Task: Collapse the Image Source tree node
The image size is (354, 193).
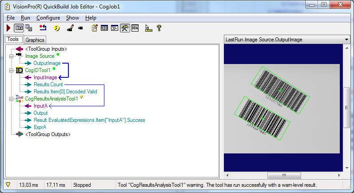Action: pyautogui.click(x=12, y=56)
